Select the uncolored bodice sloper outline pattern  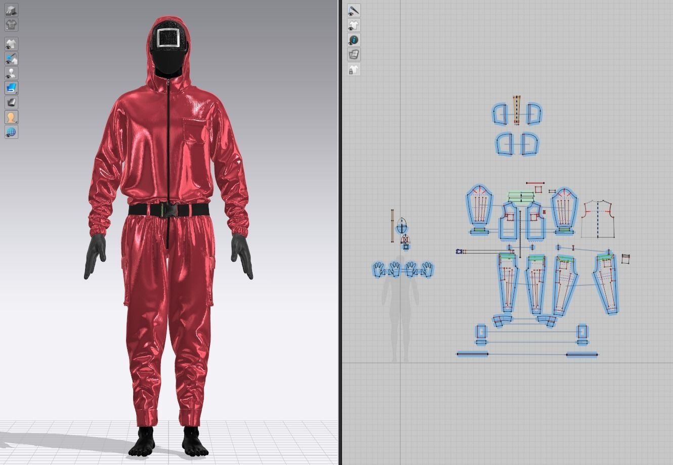point(598,219)
